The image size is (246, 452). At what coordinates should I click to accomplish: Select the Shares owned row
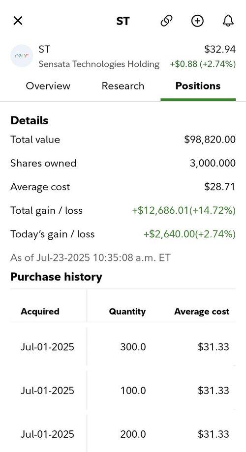pos(123,163)
